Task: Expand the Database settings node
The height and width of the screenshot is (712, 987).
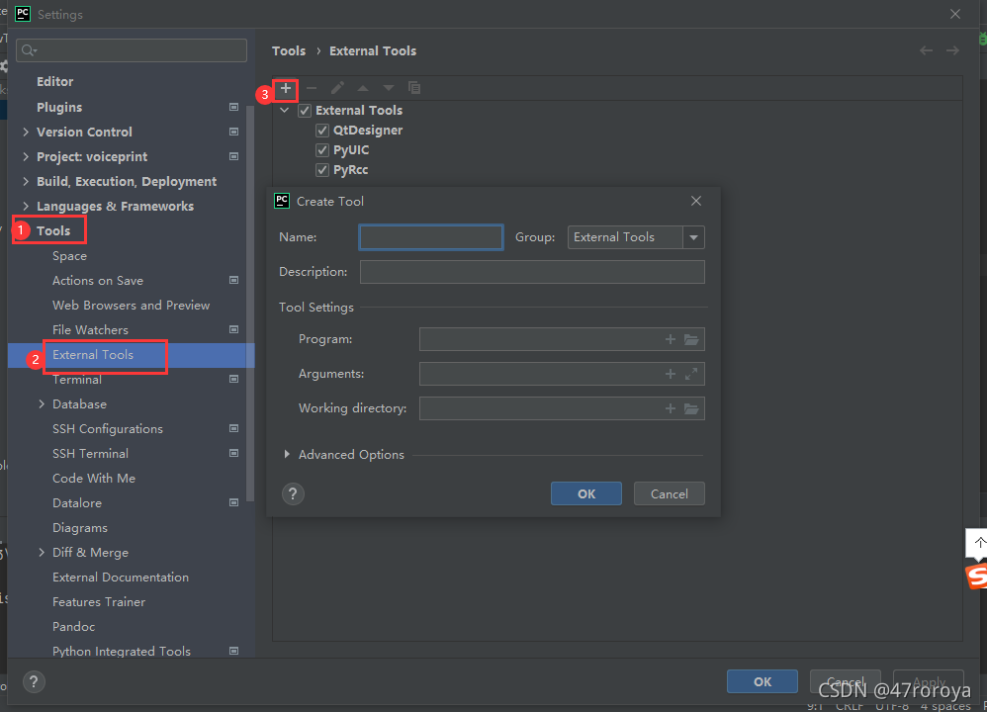Action: point(42,403)
